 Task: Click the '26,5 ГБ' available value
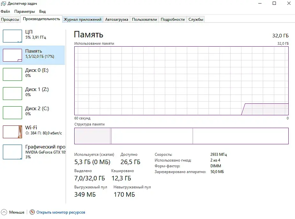(130, 162)
